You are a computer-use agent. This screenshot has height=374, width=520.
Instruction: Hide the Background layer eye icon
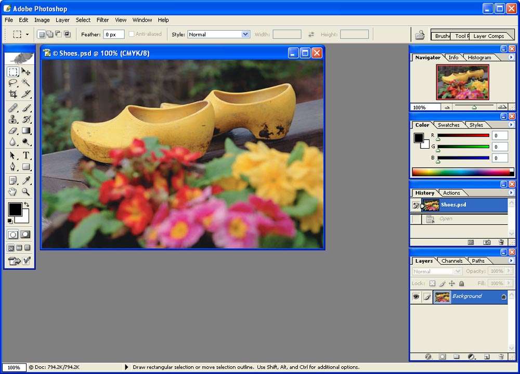click(416, 296)
